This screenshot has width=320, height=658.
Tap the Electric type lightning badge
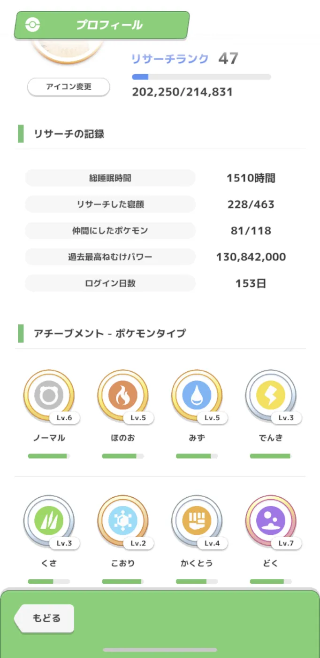point(271,395)
